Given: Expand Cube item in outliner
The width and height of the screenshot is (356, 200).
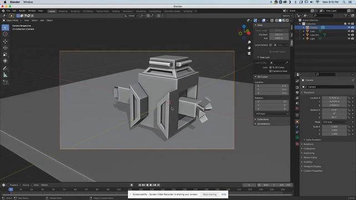Looking at the screenshot, I should click(304, 31).
